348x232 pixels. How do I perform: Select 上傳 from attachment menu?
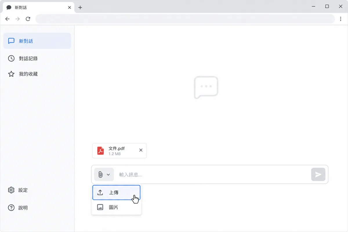pyautogui.click(x=116, y=193)
